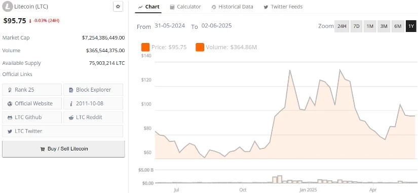This screenshot has height=193, width=418.
Task: Click the Market Cap value $7,254,386,449.00
Action: coord(103,38)
